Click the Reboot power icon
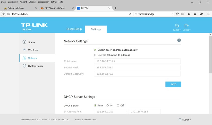Image resolution: width=212 pixels, height=125 pixels. pyautogui.click(x=177, y=26)
